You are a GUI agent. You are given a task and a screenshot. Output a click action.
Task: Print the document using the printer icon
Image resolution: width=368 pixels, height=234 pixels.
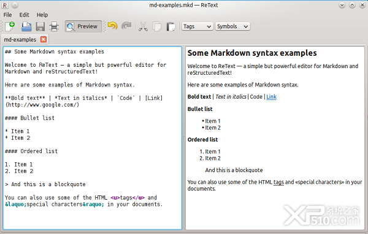tap(54, 26)
